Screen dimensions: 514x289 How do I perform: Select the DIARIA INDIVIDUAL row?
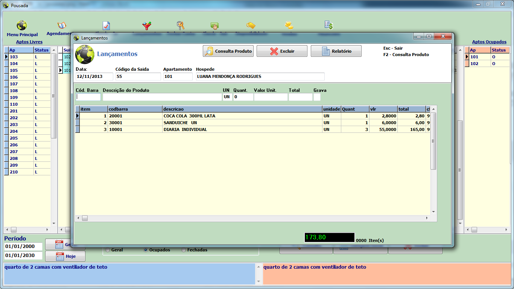point(253,129)
